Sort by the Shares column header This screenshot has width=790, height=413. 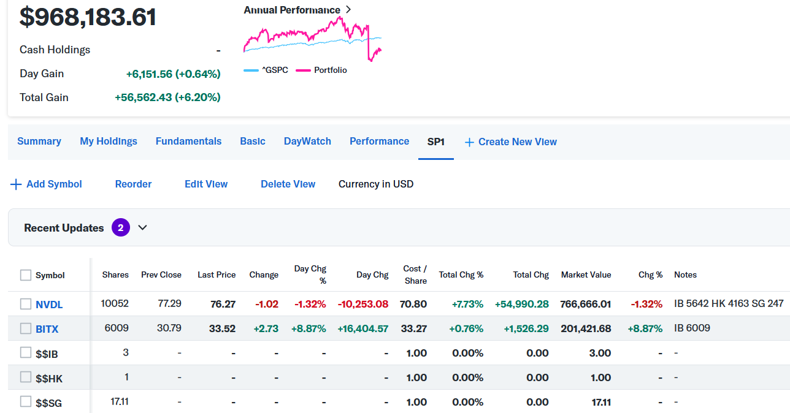coord(115,275)
